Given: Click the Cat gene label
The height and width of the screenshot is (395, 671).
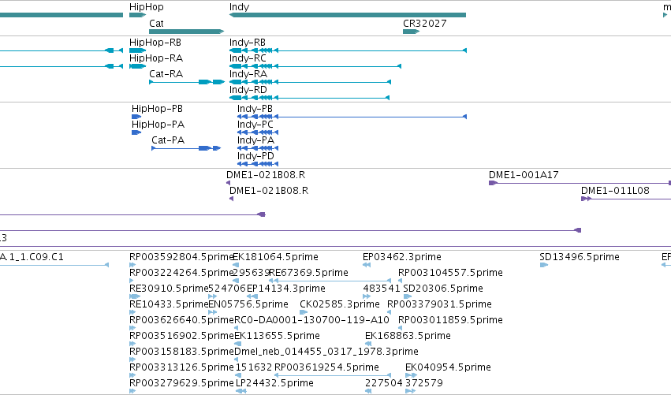Looking at the screenshot, I should pyautogui.click(x=156, y=24).
